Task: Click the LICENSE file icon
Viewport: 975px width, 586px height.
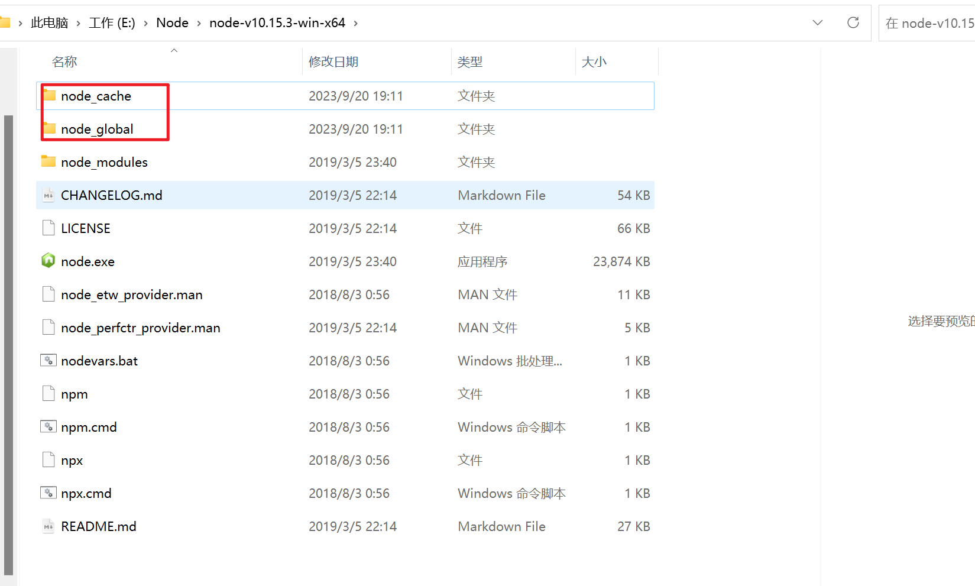Action: (48, 228)
